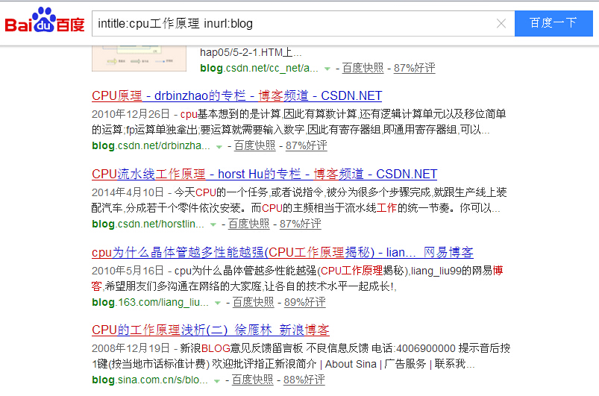The height and width of the screenshot is (396, 599).
Task: Expand the arrow beside blog.sina.com.cn URL
Action: click(216, 380)
